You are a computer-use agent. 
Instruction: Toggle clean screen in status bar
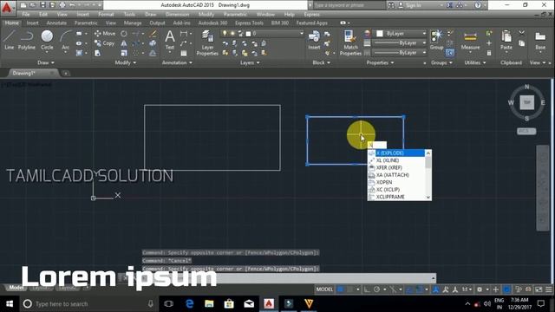click(x=539, y=289)
